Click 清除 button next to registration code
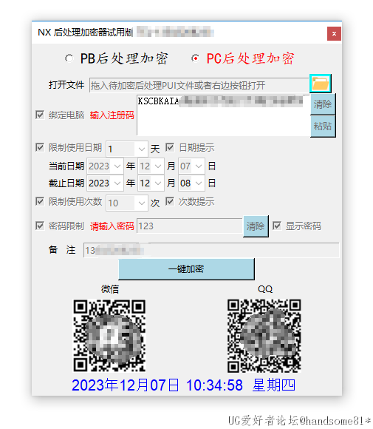This screenshot has width=373, height=429. [x=323, y=104]
